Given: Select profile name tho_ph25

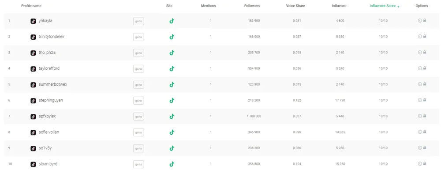Looking at the screenshot, I should [47, 53].
